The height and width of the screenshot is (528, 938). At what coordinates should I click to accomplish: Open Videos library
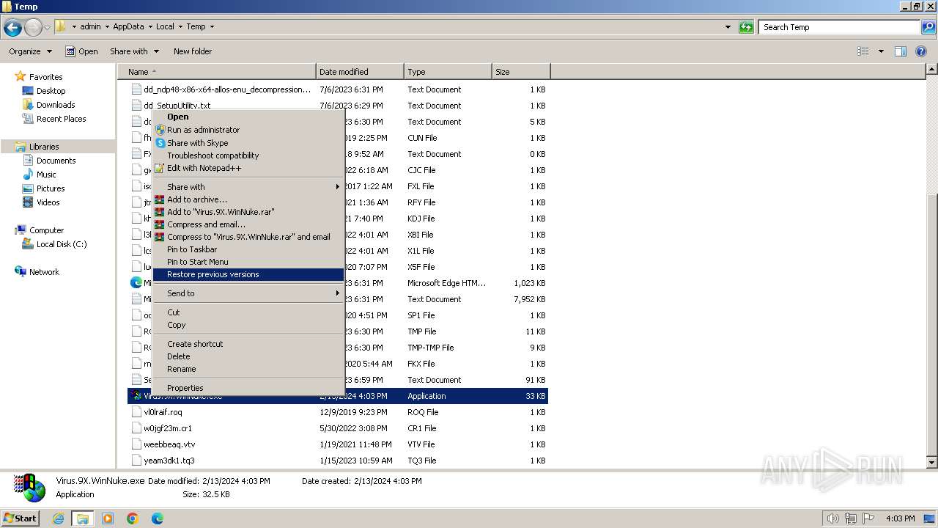(x=48, y=202)
